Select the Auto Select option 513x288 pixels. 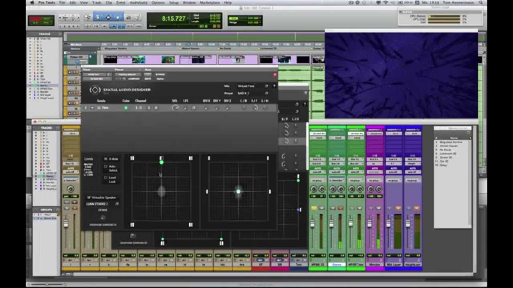coord(106,166)
